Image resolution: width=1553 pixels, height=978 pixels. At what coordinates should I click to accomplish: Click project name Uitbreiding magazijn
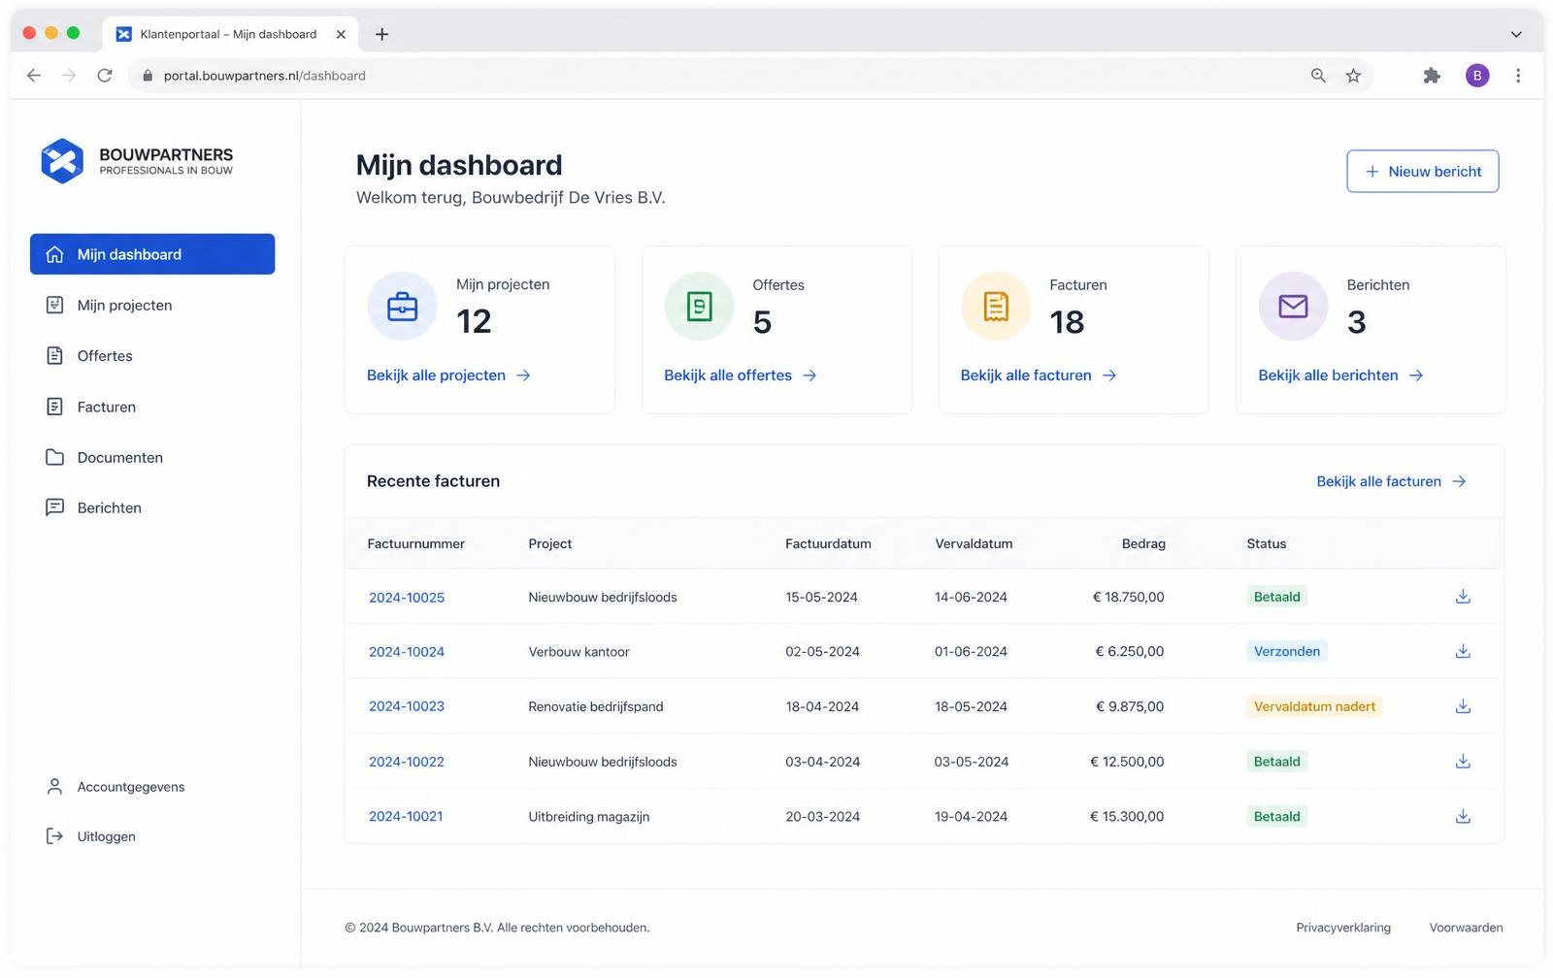(589, 817)
